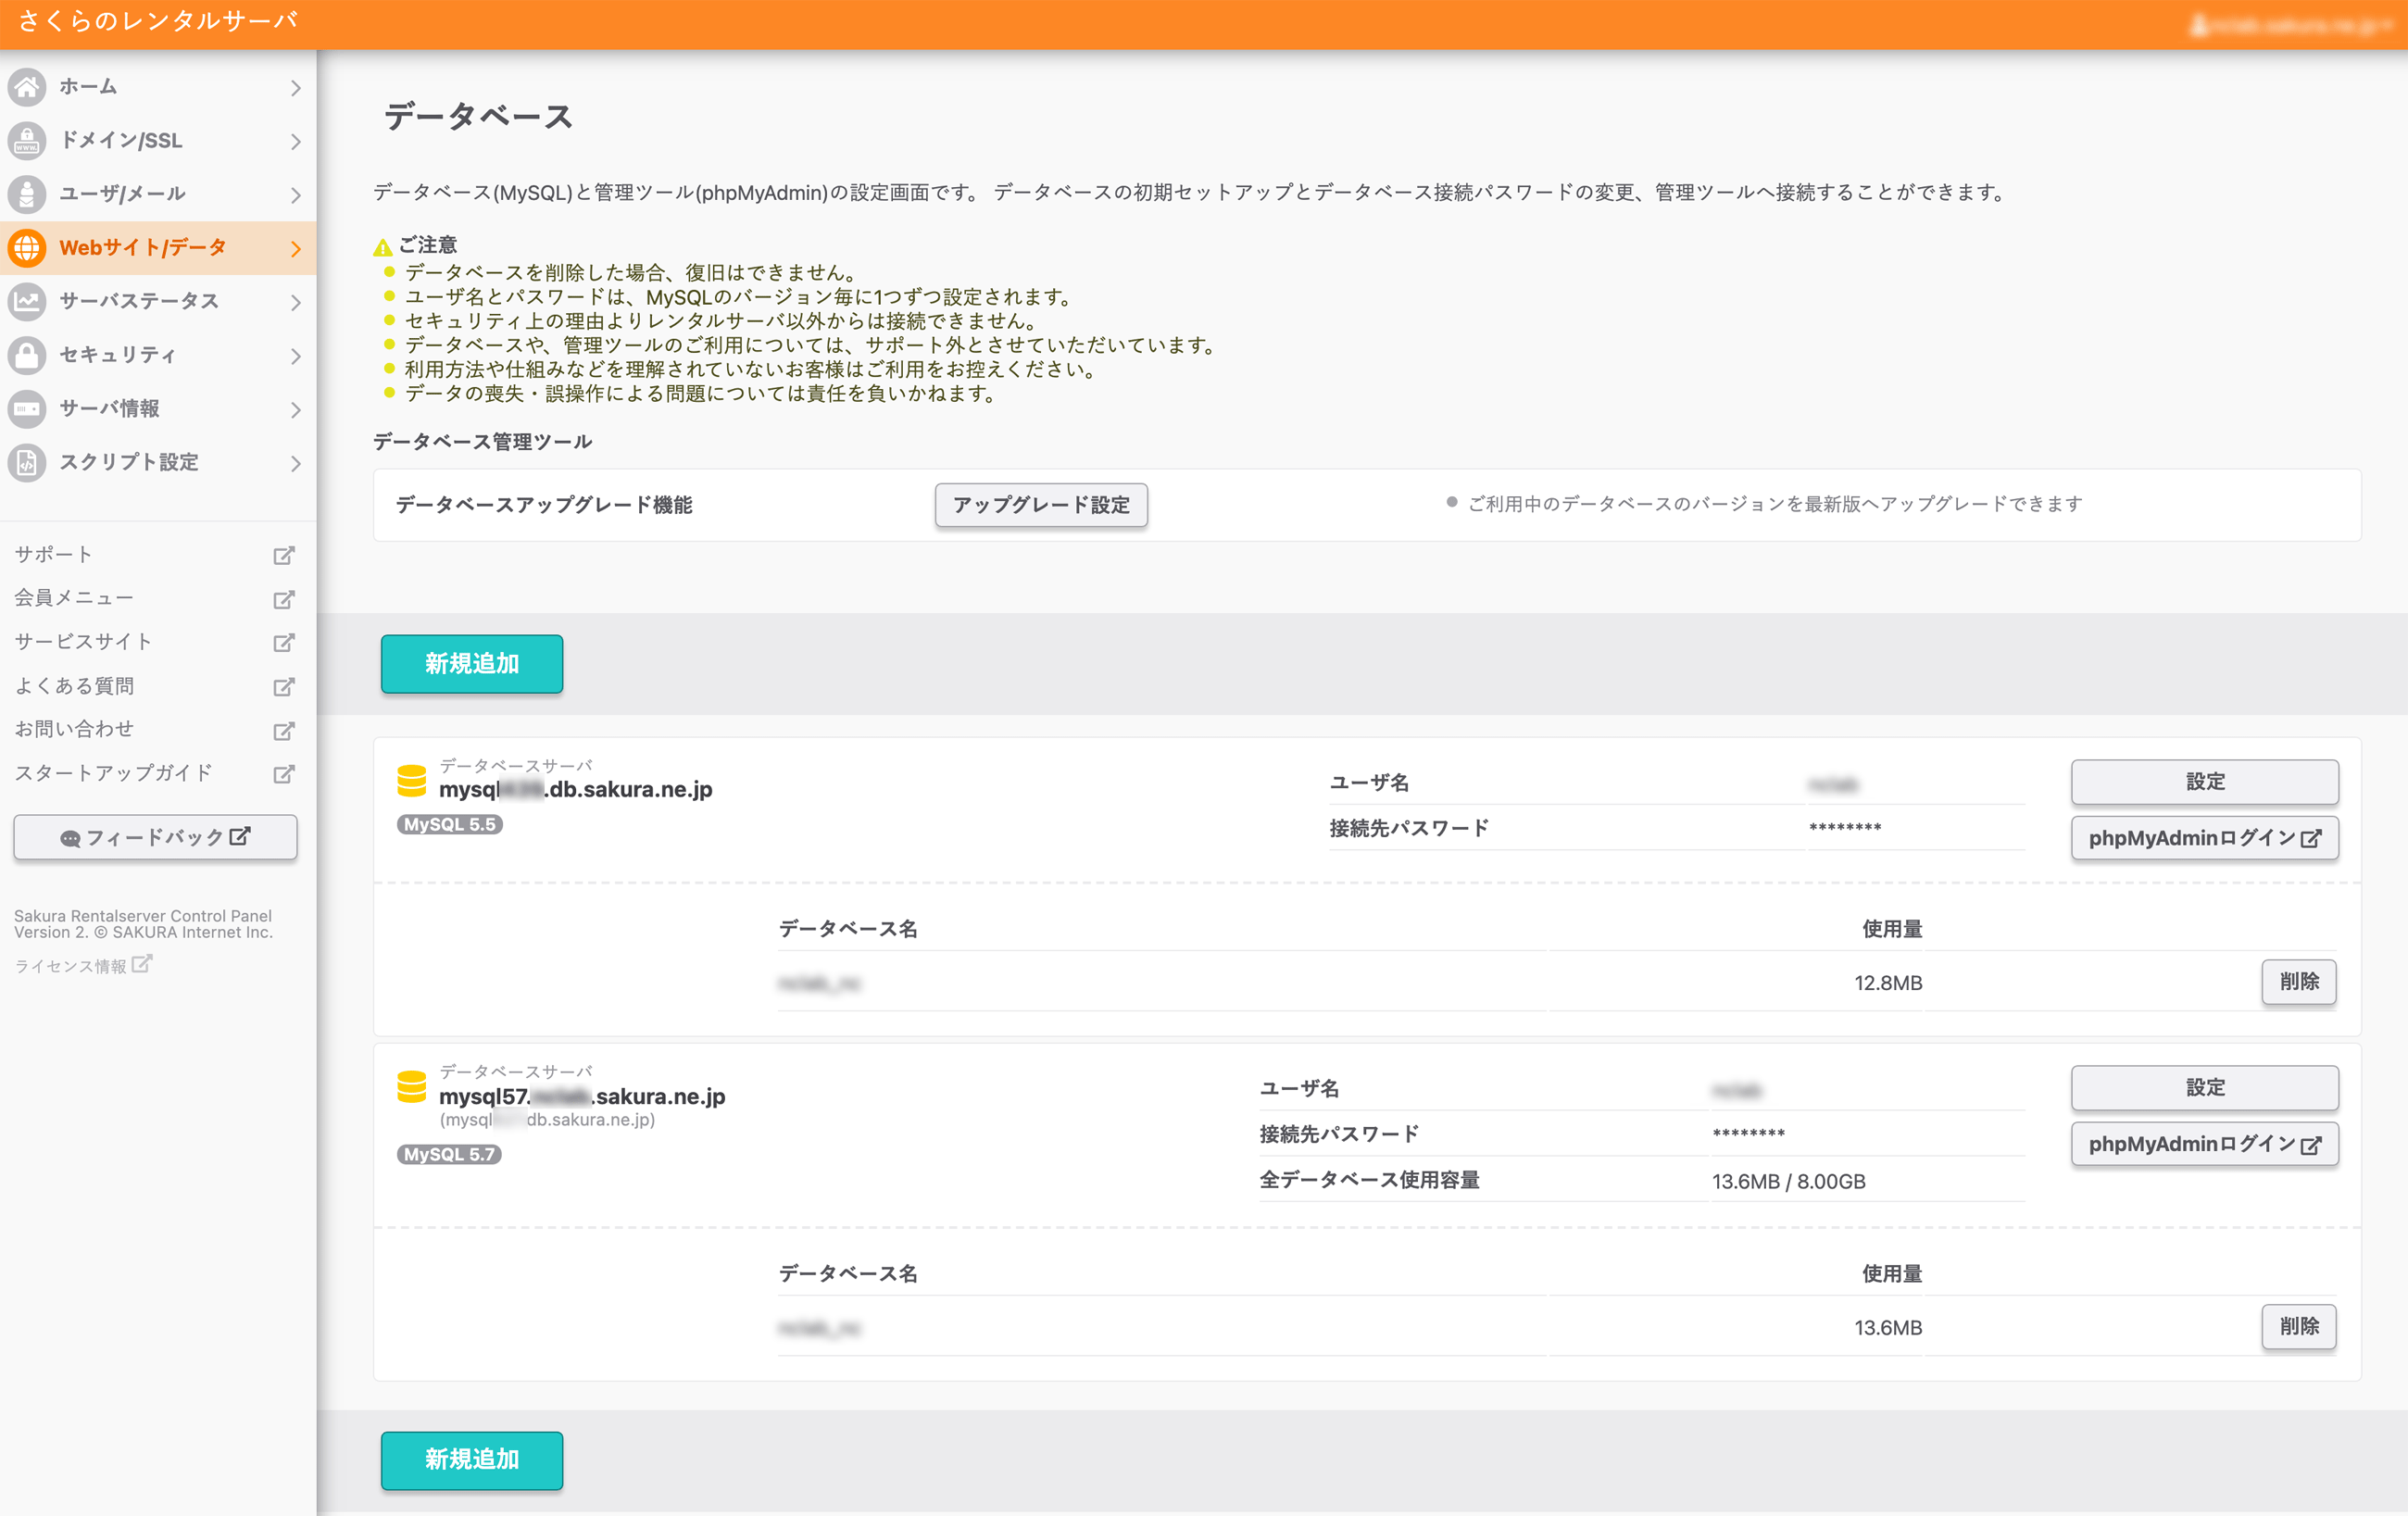2408x1516 pixels.
Task: Expand the サーバステータス chevron
Action: pos(295,302)
